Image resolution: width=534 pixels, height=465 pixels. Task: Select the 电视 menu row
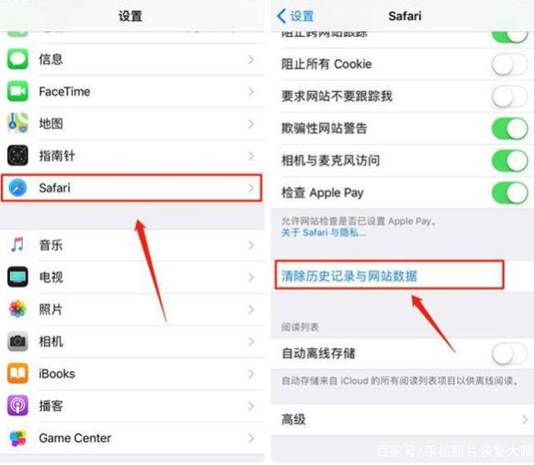pyautogui.click(x=132, y=278)
